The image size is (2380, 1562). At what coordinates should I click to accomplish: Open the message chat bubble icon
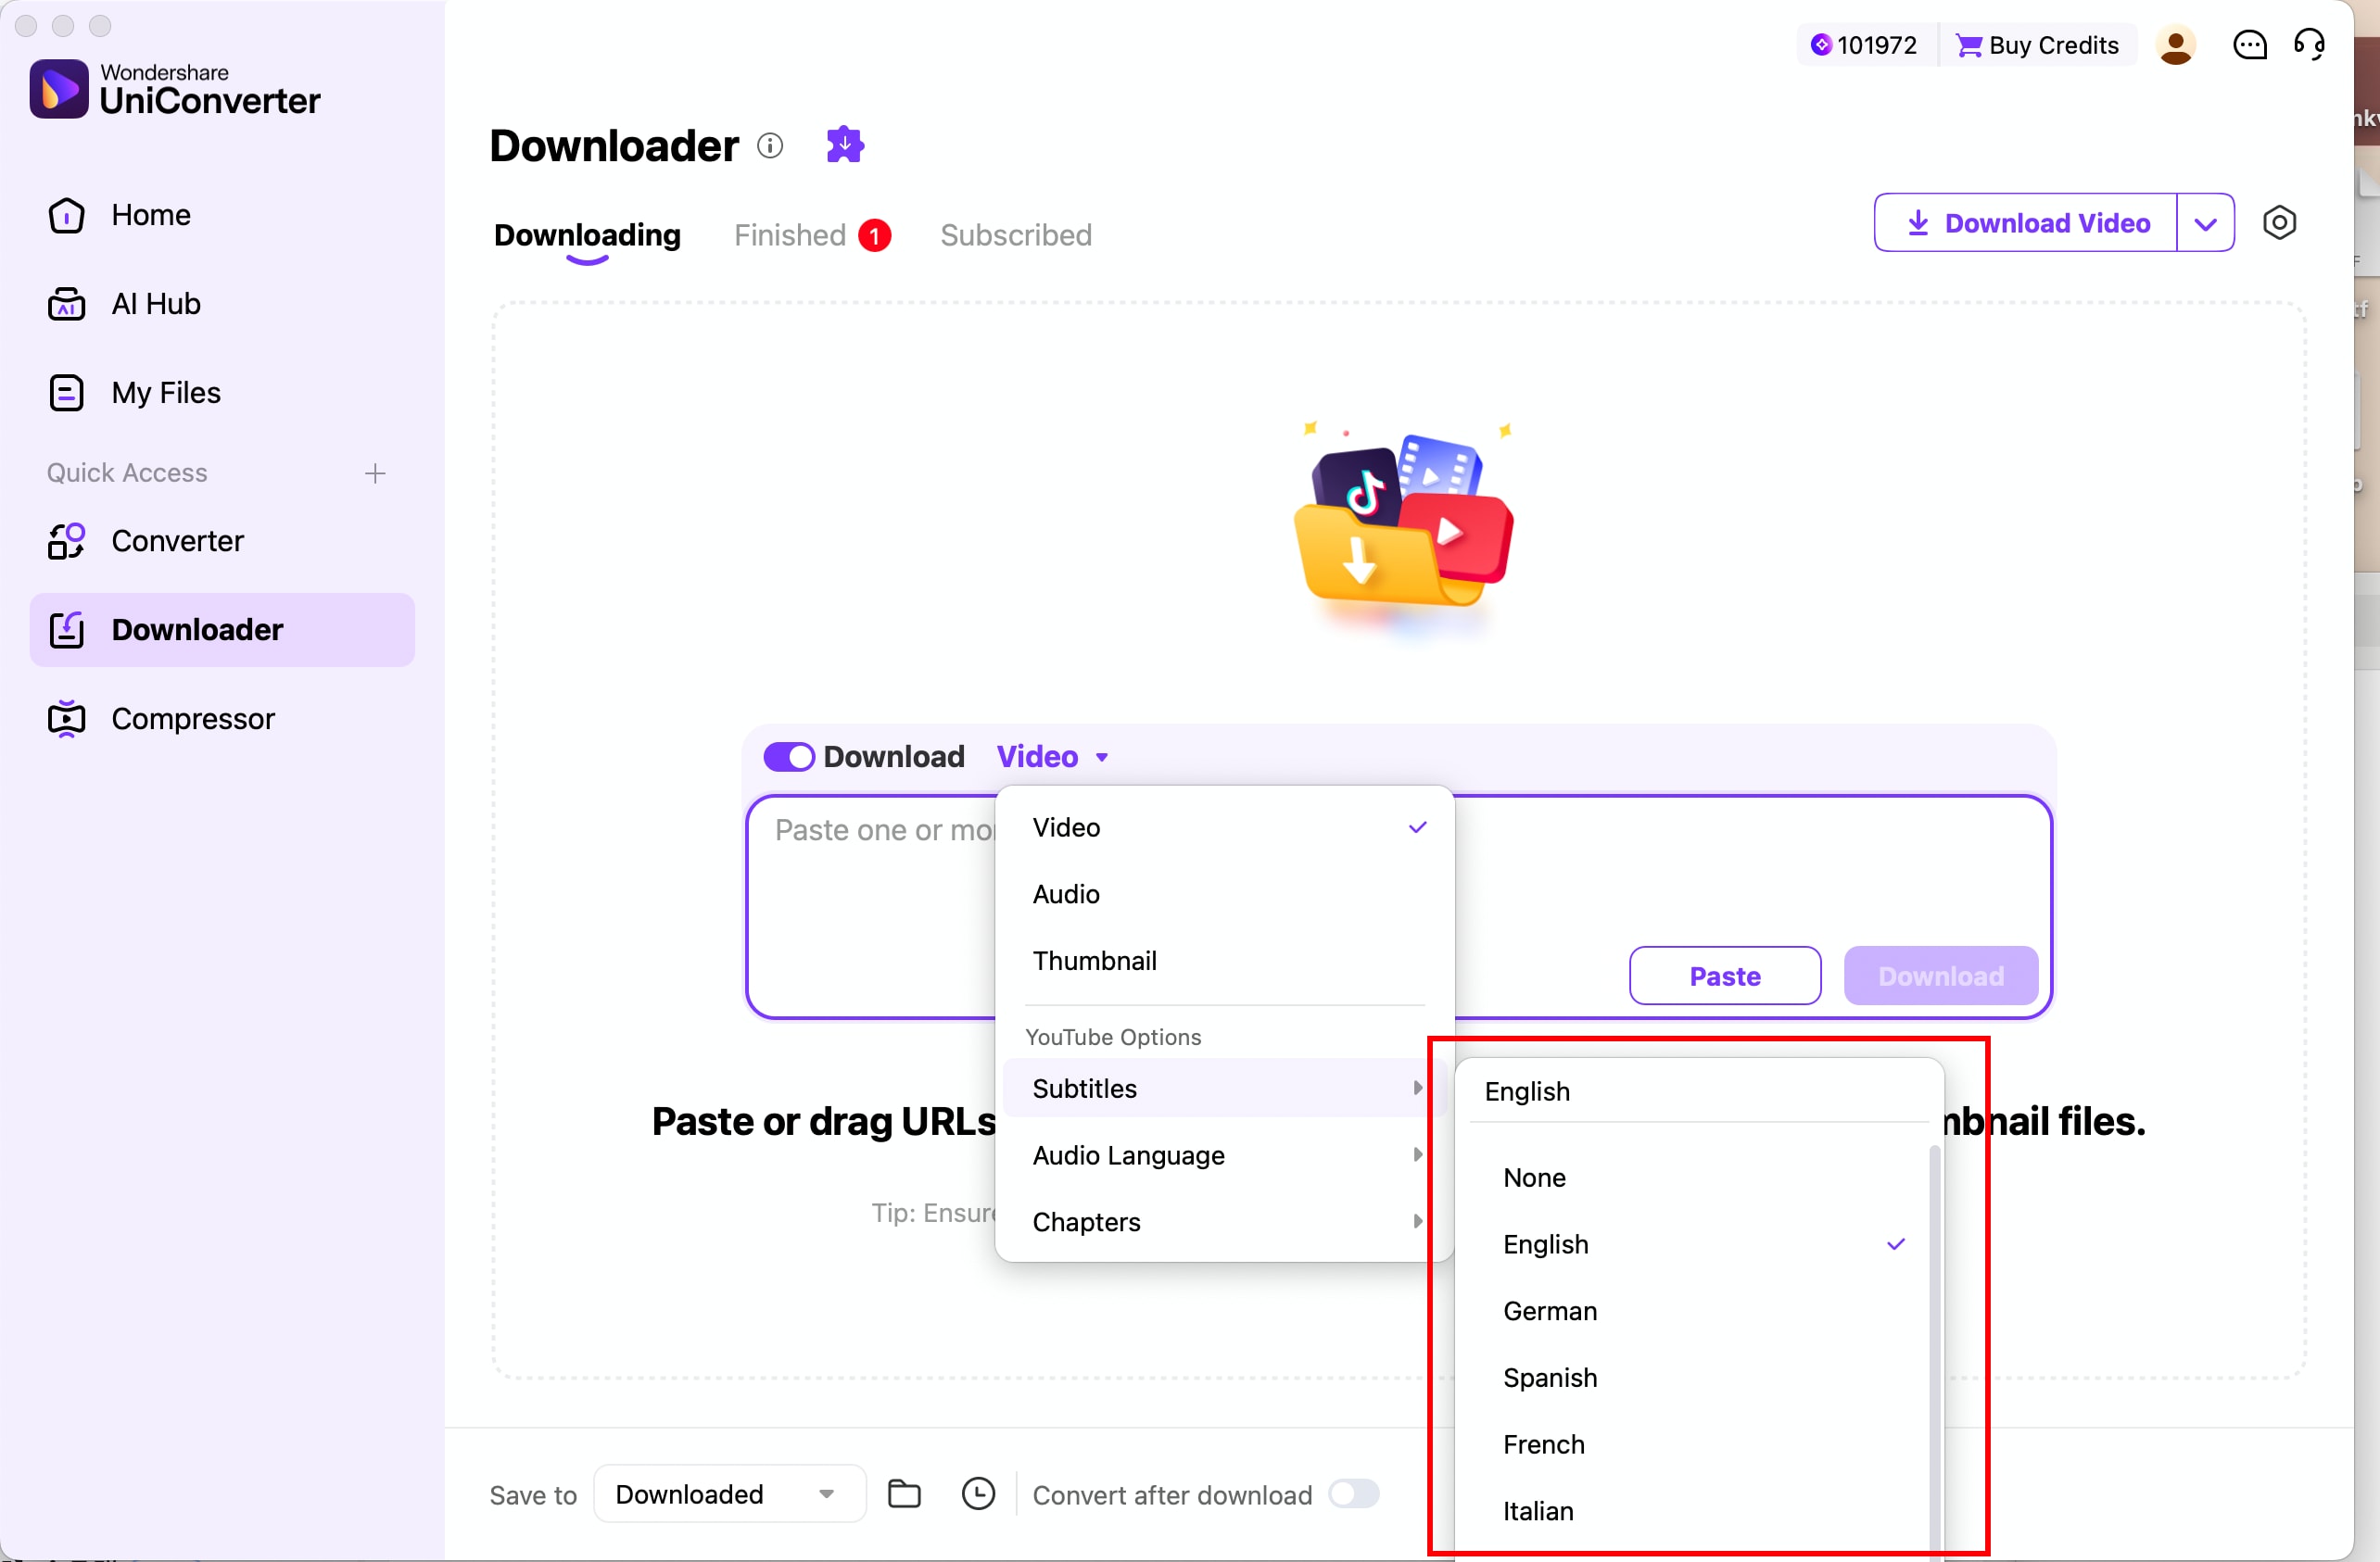[x=2250, y=45]
